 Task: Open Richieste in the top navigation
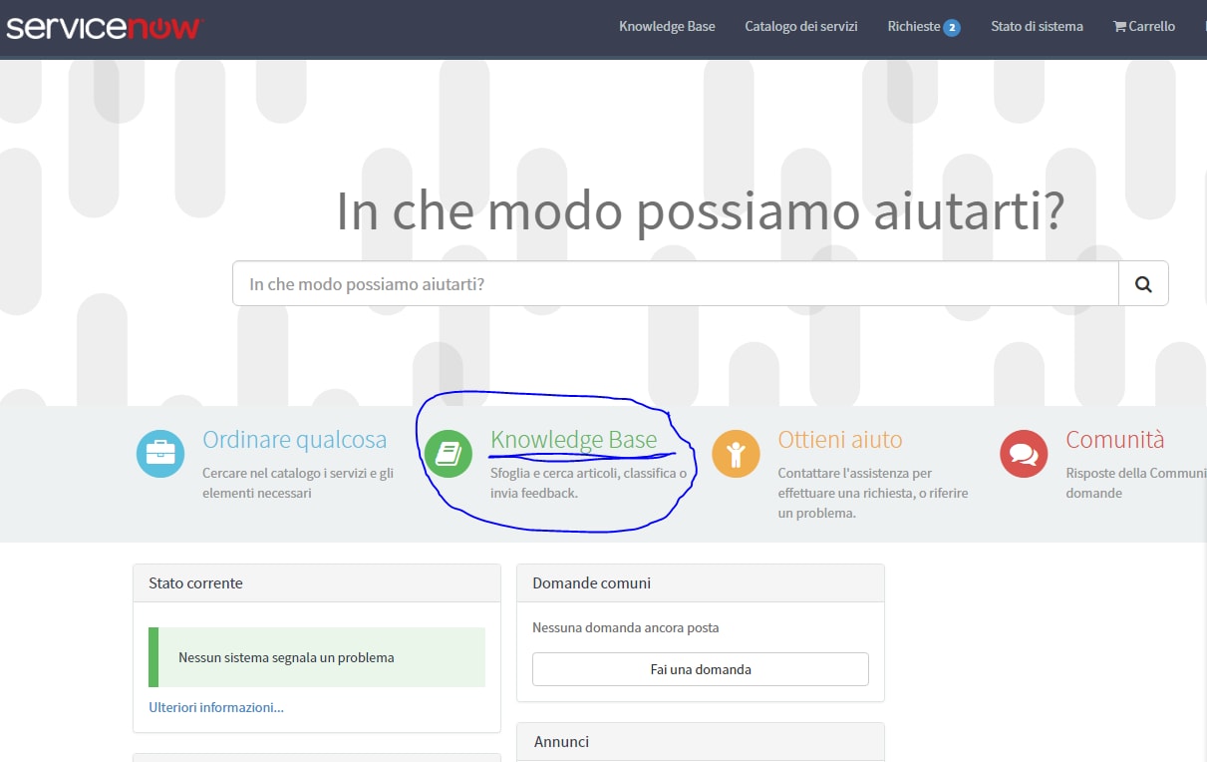click(x=914, y=26)
